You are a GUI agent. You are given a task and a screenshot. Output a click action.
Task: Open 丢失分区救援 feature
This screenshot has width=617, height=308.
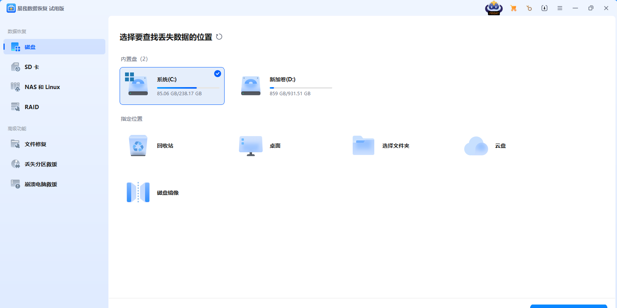pyautogui.click(x=54, y=164)
